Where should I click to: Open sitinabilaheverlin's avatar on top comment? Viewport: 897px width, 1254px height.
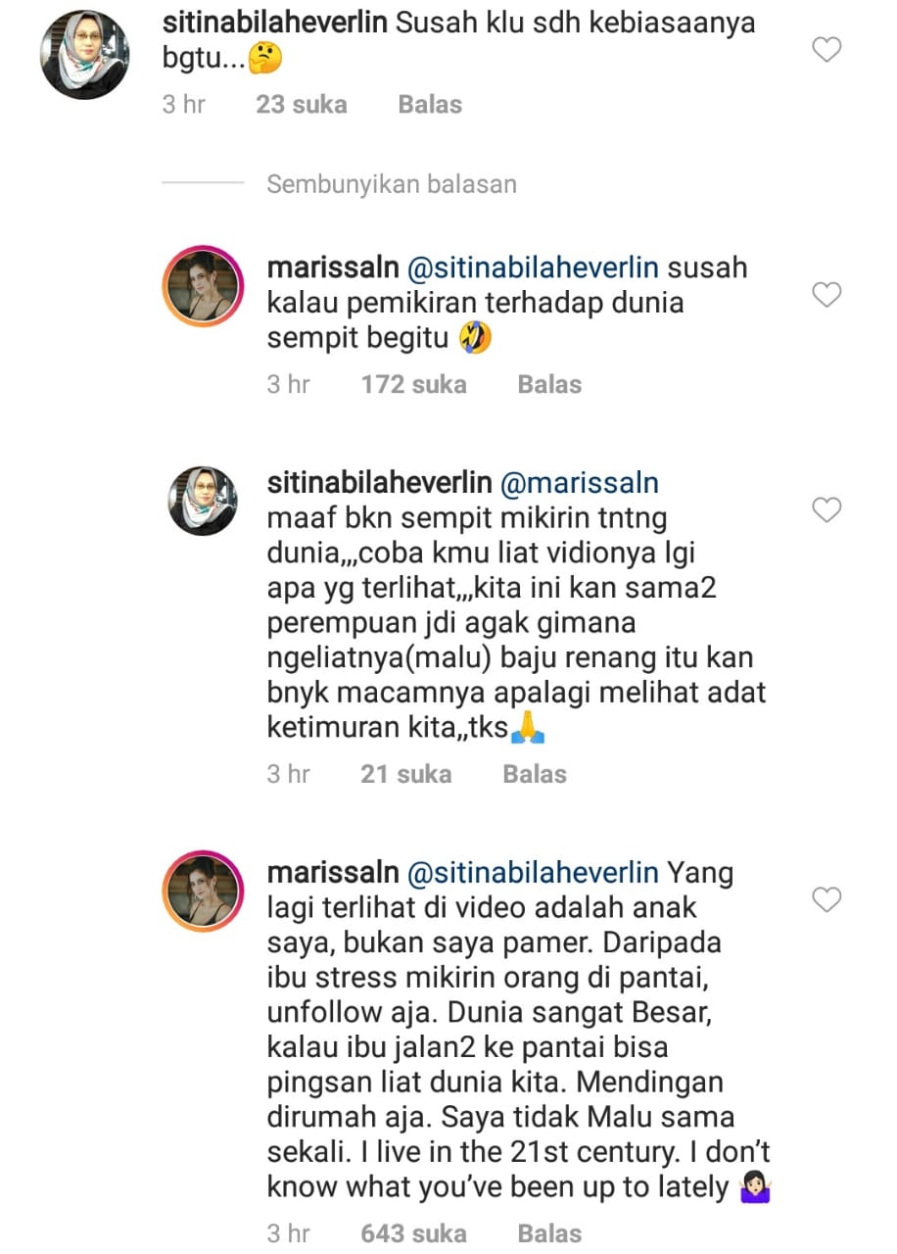pos(84,55)
